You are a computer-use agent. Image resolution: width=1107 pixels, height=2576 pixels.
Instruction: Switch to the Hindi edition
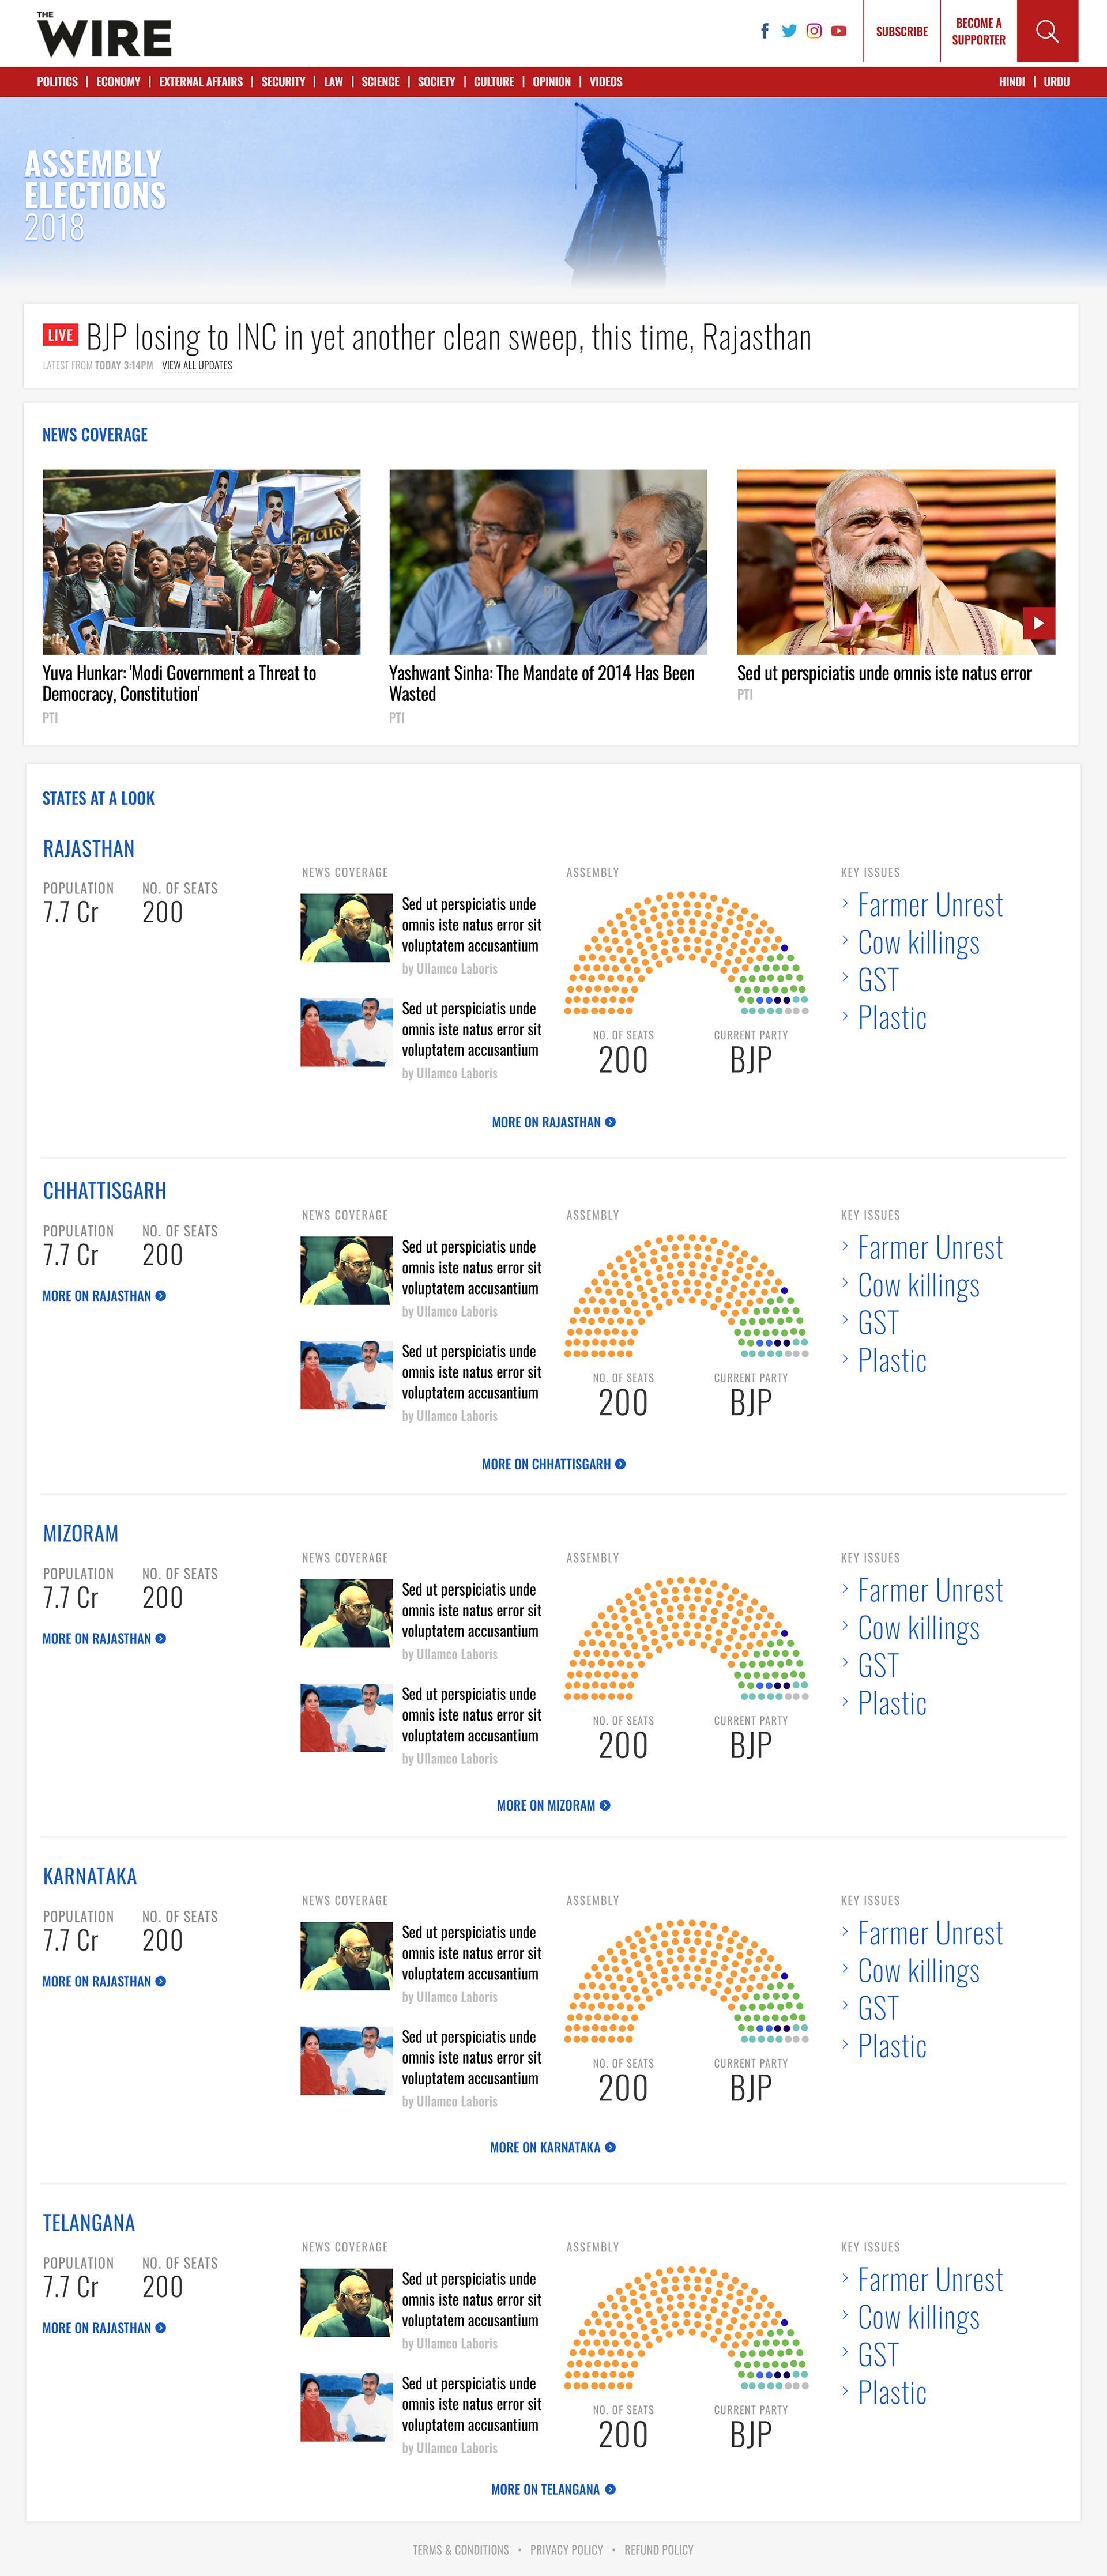[1012, 82]
